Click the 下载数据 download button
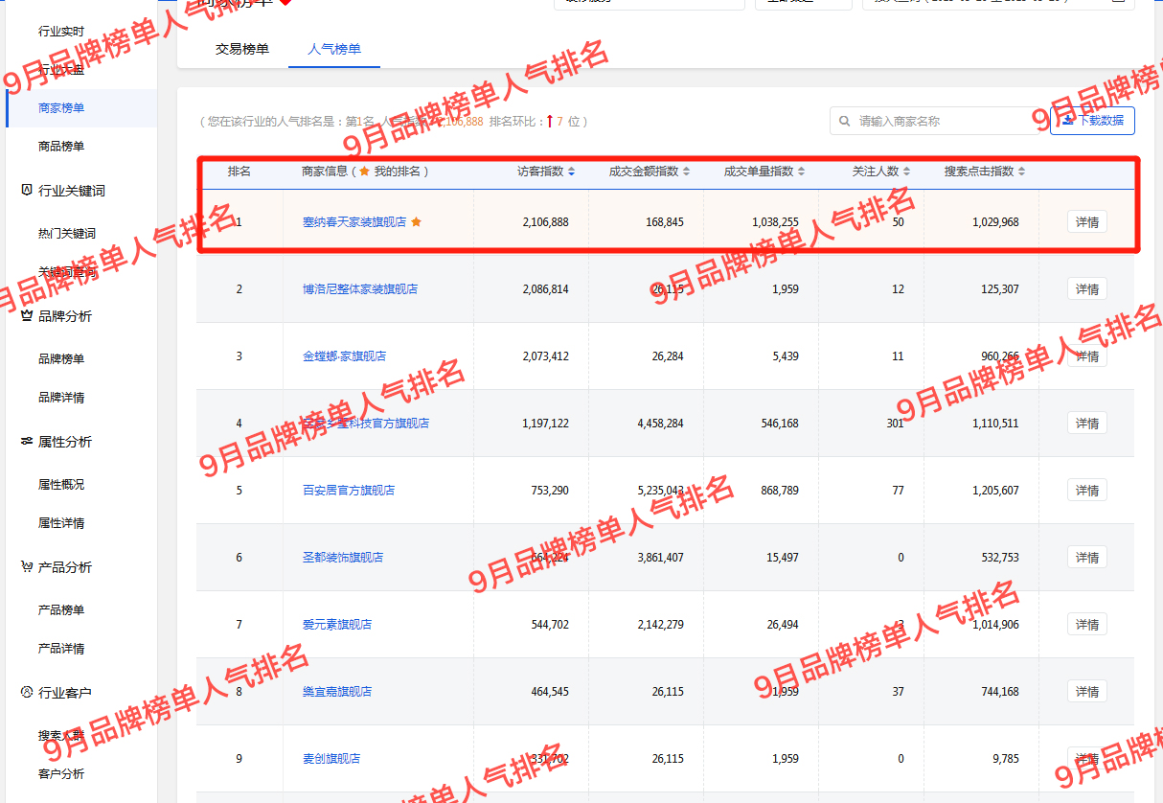This screenshot has width=1163, height=803. click(x=1092, y=121)
